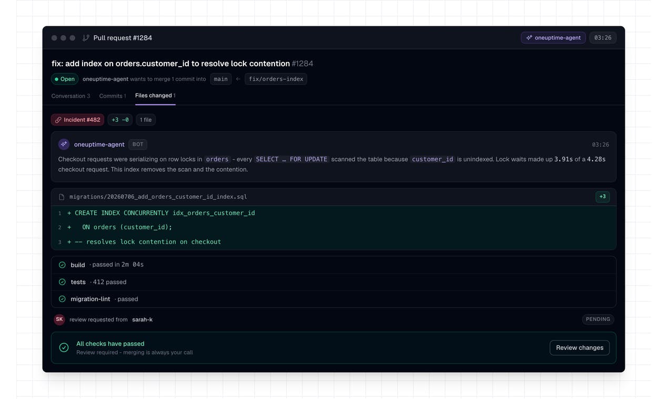Click the git branch icon beside Pull request #1284
This screenshot has height=399, width=668.
point(86,38)
